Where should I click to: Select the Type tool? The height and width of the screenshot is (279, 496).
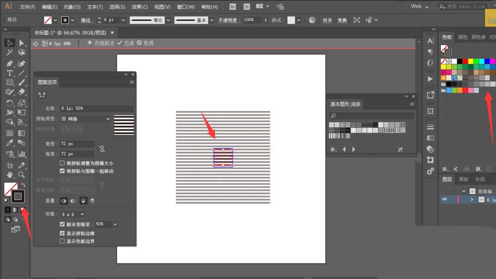tap(9, 73)
